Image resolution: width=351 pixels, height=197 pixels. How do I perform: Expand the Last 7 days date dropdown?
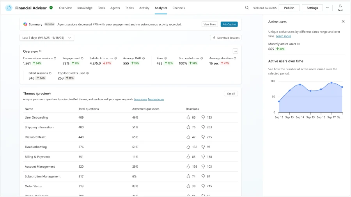click(47, 38)
